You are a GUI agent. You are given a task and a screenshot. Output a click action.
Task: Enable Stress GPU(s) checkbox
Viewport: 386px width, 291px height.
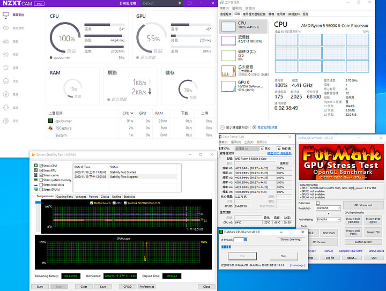point(41,189)
